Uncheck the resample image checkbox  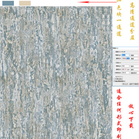point(114,81)
